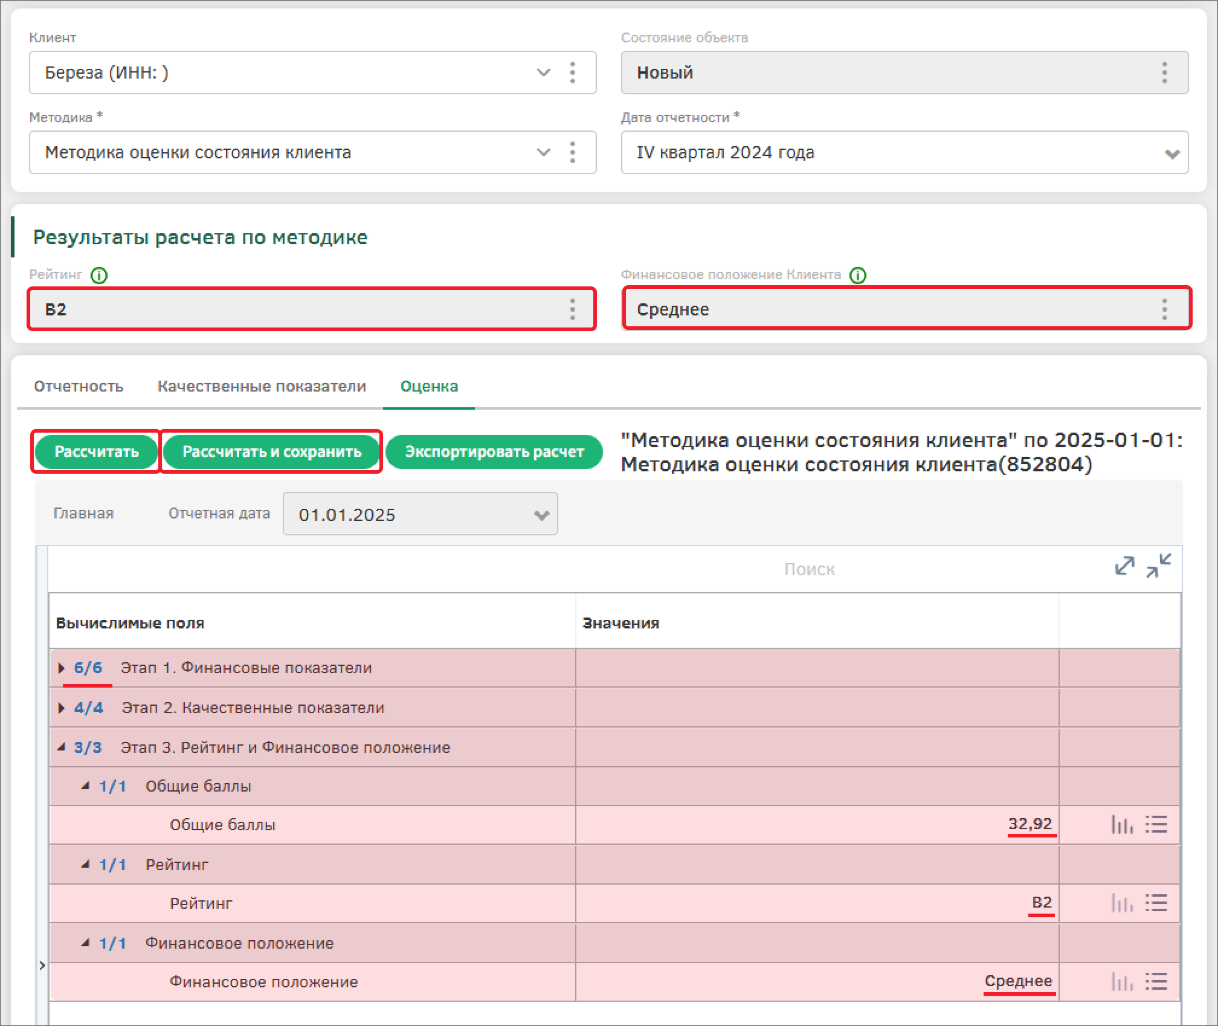Collapse the Общие баллы group row
Viewport: 1218px width, 1026px height.
86,786
